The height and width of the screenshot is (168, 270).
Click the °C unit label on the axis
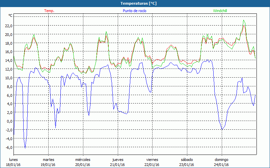10,15
